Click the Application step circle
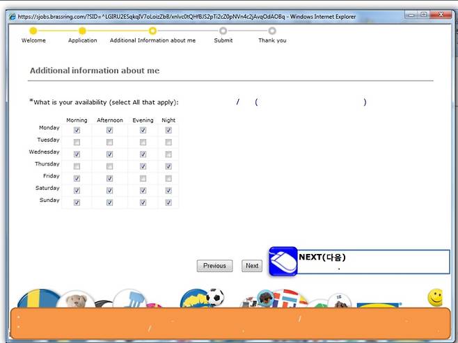The image size is (458, 343). [82, 31]
